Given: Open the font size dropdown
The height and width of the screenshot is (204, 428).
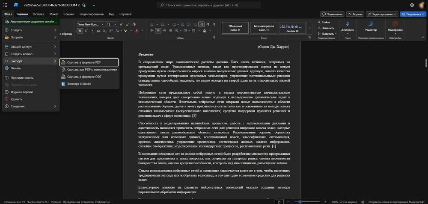Looking at the screenshot, I should (115, 24).
